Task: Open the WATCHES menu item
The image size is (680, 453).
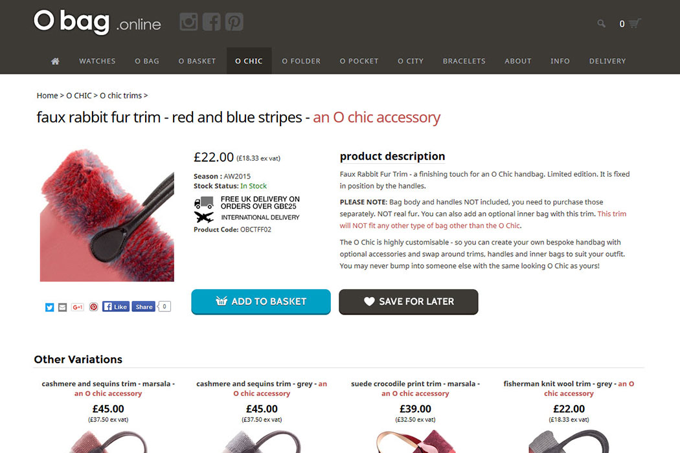Action: [x=97, y=61]
